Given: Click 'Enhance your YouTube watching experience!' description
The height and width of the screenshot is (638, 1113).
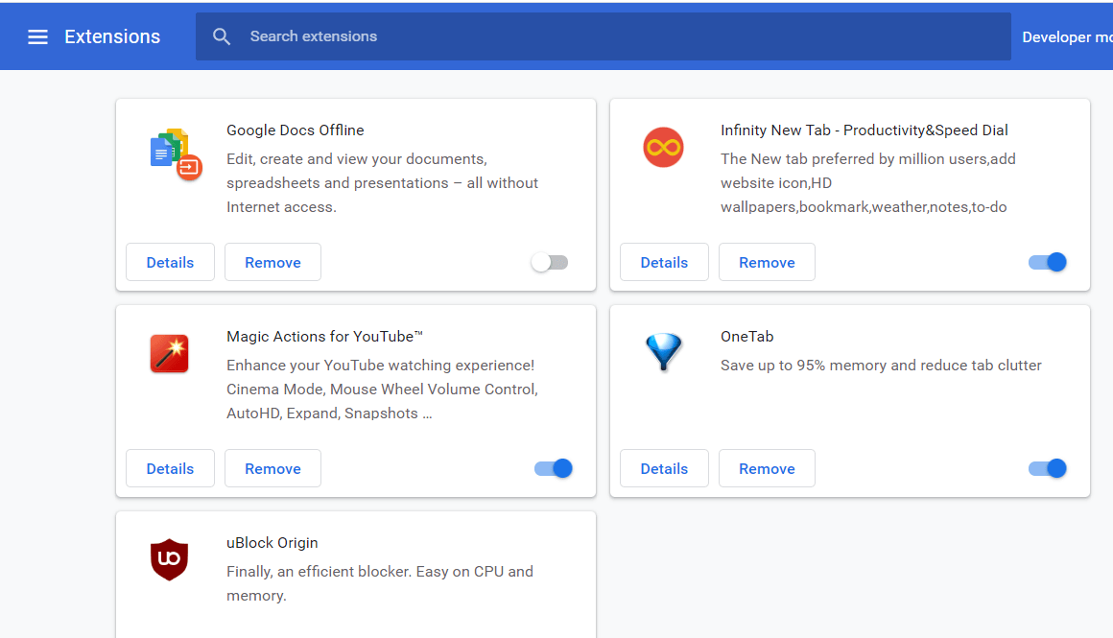Looking at the screenshot, I should coord(382,390).
